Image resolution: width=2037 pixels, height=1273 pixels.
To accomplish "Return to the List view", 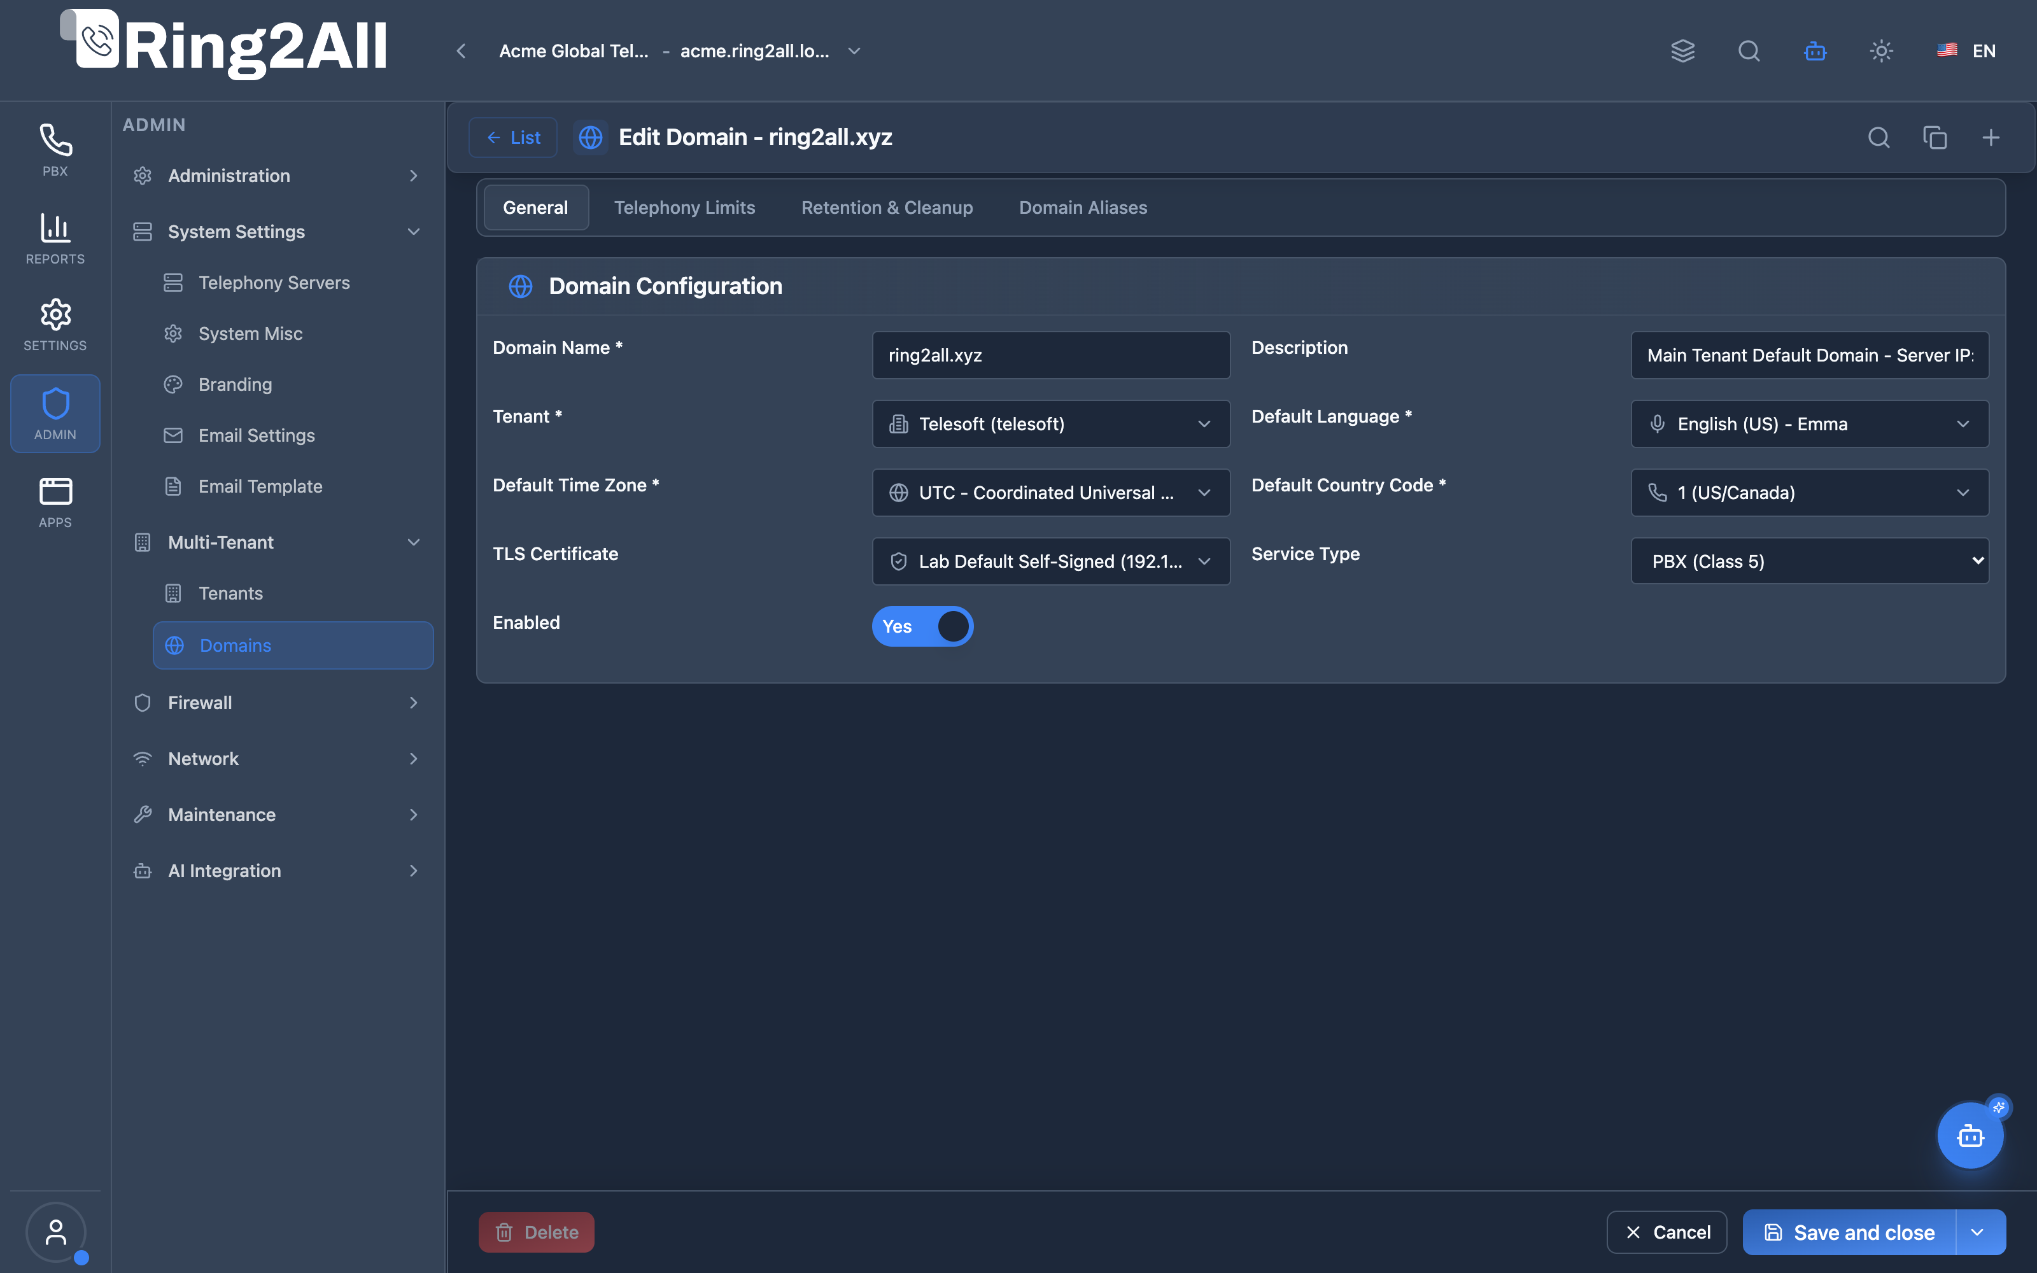I will [x=512, y=137].
